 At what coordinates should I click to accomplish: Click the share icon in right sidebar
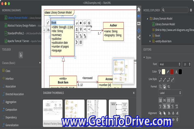139,37
